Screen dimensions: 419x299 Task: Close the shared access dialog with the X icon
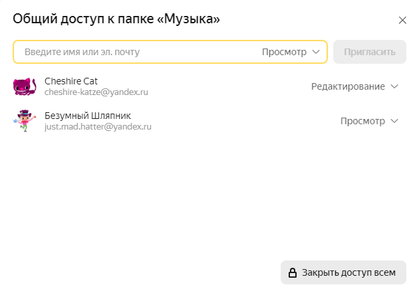pos(402,20)
